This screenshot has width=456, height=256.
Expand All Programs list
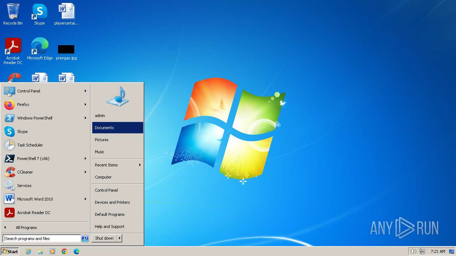point(46,228)
